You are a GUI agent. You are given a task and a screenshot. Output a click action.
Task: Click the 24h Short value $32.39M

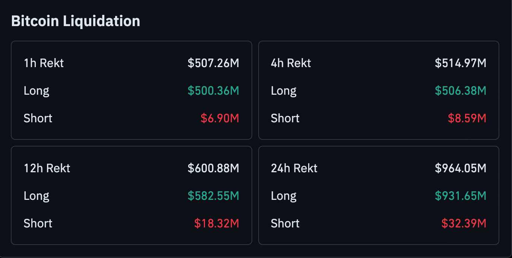464,224
